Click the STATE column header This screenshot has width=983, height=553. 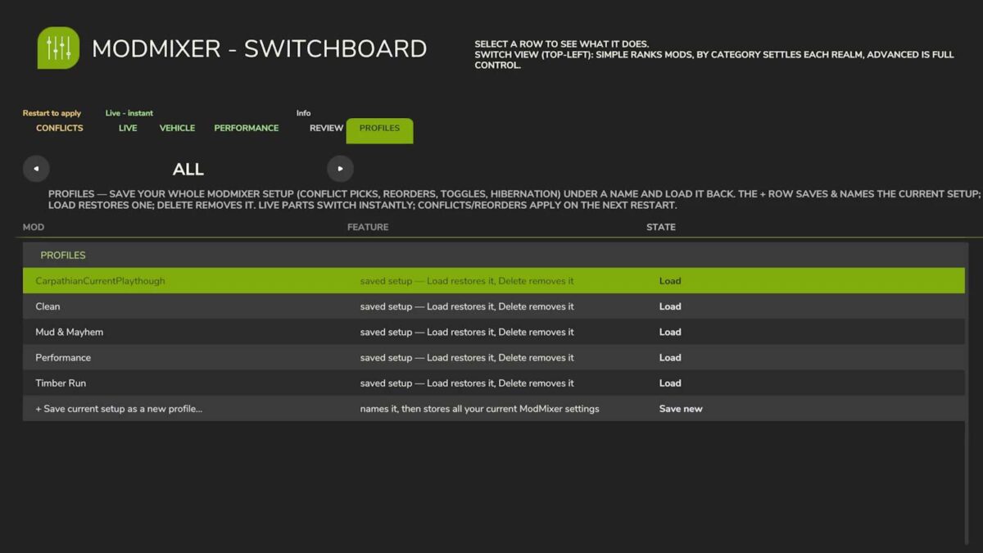[661, 227]
